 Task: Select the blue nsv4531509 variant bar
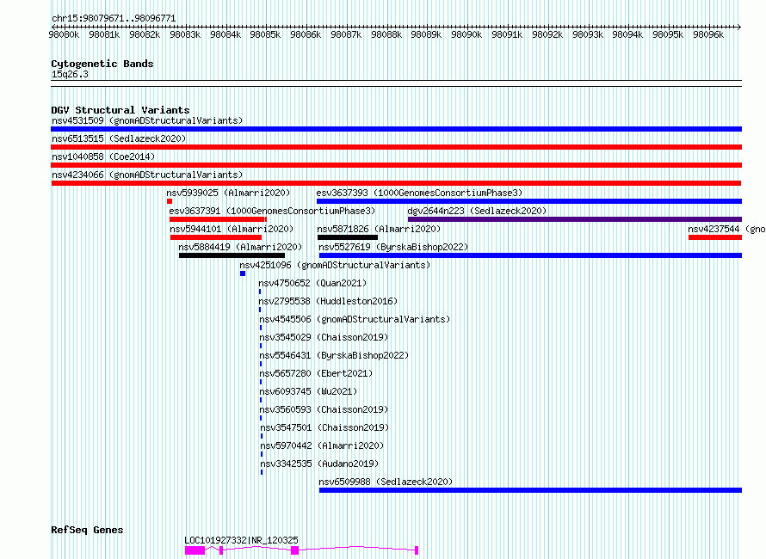click(396, 129)
